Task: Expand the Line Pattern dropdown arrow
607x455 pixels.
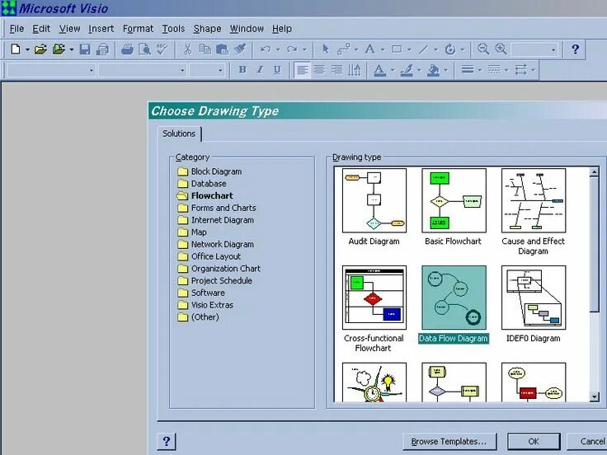Action: tap(506, 70)
